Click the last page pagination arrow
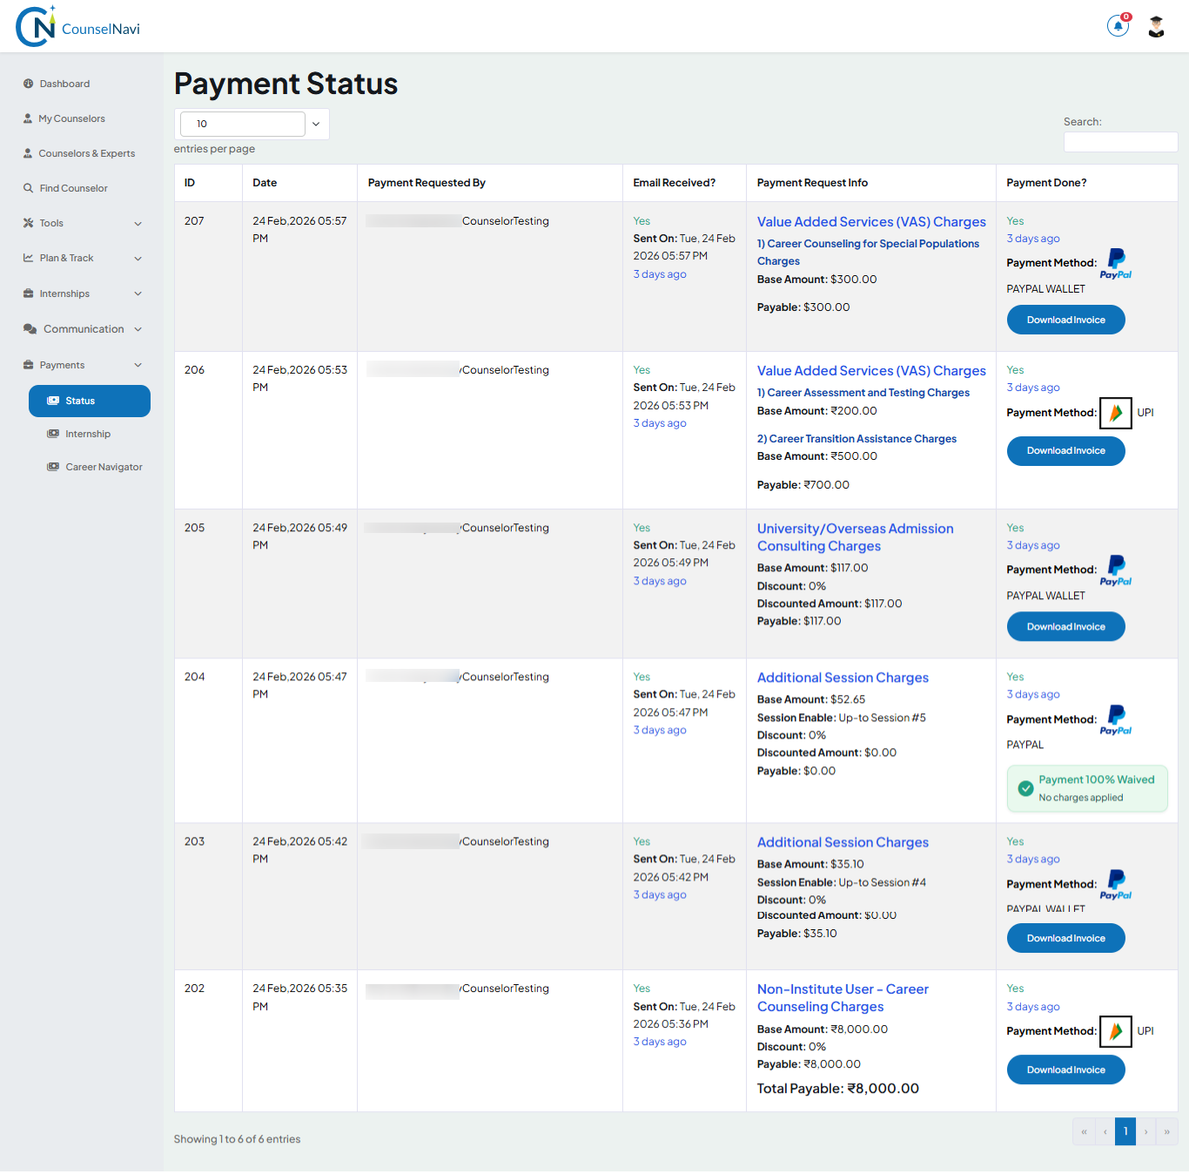1189x1174 pixels. click(x=1167, y=1131)
